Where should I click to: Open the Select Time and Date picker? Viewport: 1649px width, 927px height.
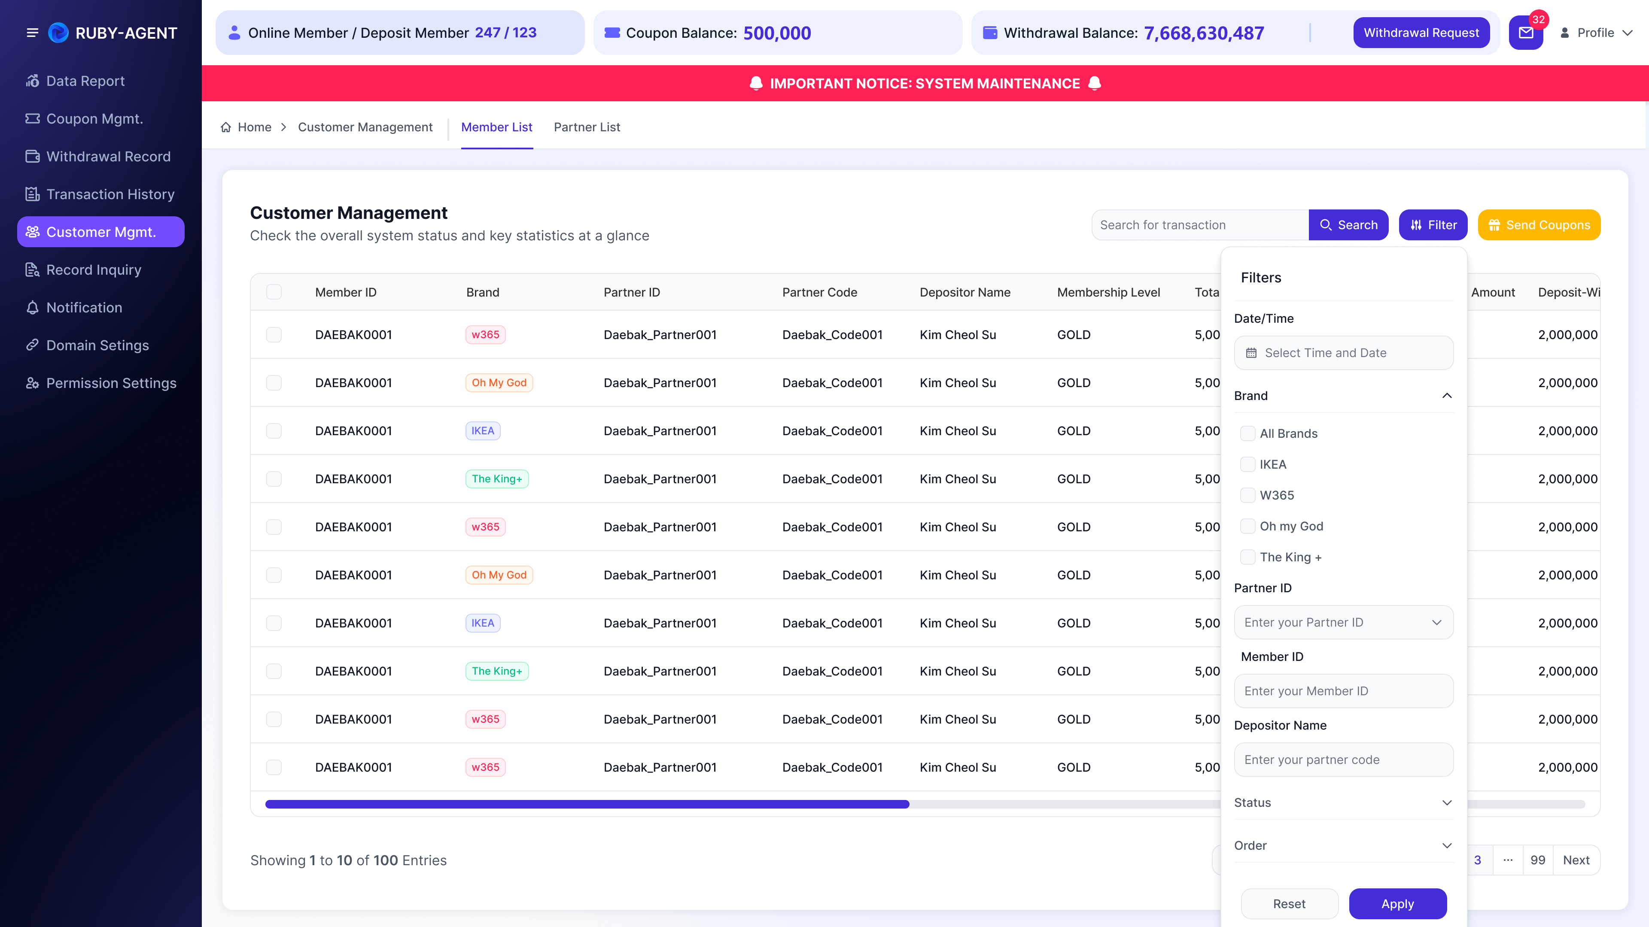click(1343, 352)
